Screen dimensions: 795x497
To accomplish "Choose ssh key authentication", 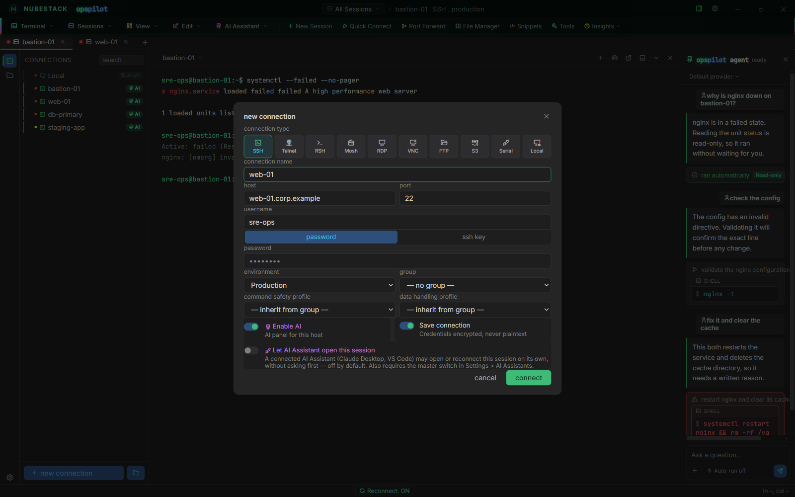I will point(474,237).
